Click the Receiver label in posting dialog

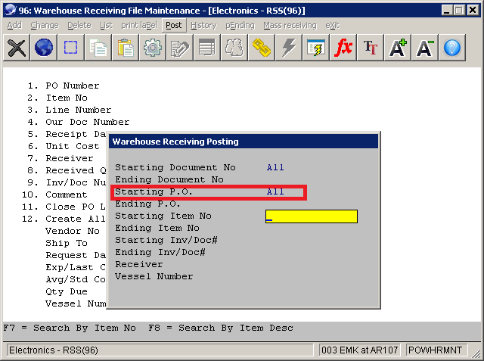coord(139,264)
